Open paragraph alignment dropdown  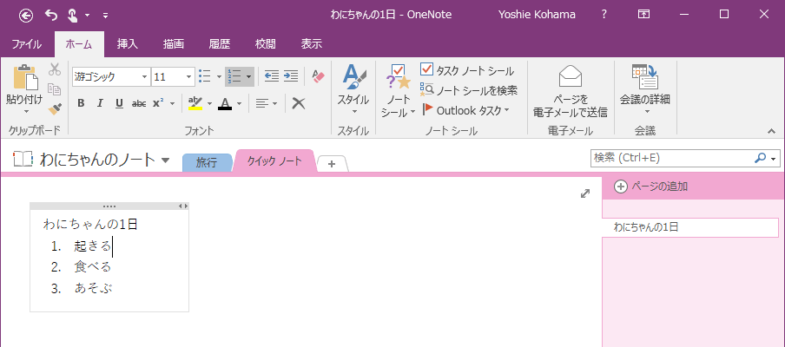267,103
